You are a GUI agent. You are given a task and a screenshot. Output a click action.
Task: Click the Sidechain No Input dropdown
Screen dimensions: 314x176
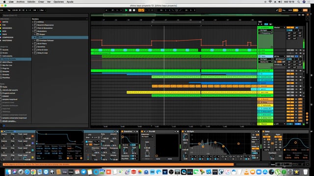(x=147, y=136)
